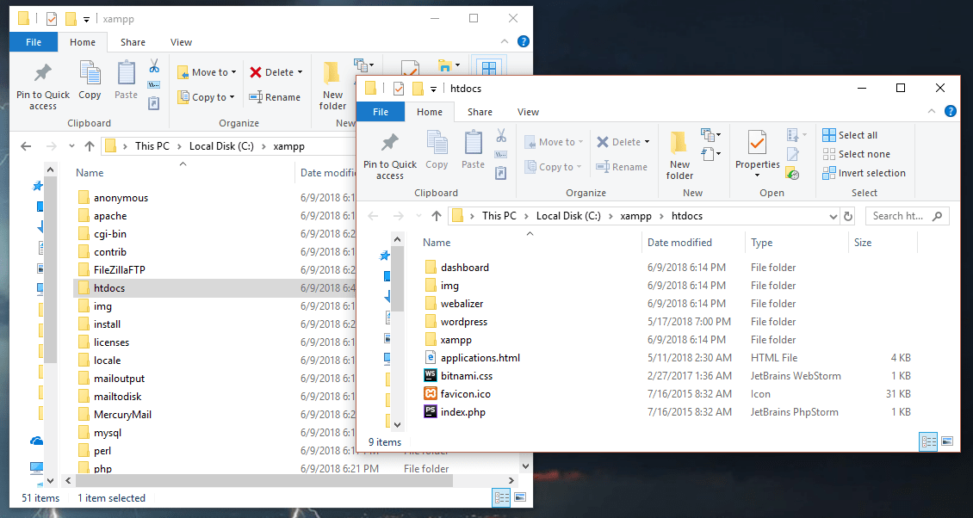Switch htdocs to details view button
The height and width of the screenshot is (518, 973).
[x=928, y=441]
